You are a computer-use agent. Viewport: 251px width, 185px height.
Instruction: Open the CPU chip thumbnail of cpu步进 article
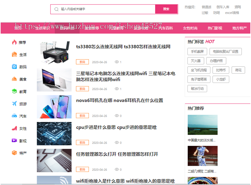pyautogui.click(x=54, y=134)
